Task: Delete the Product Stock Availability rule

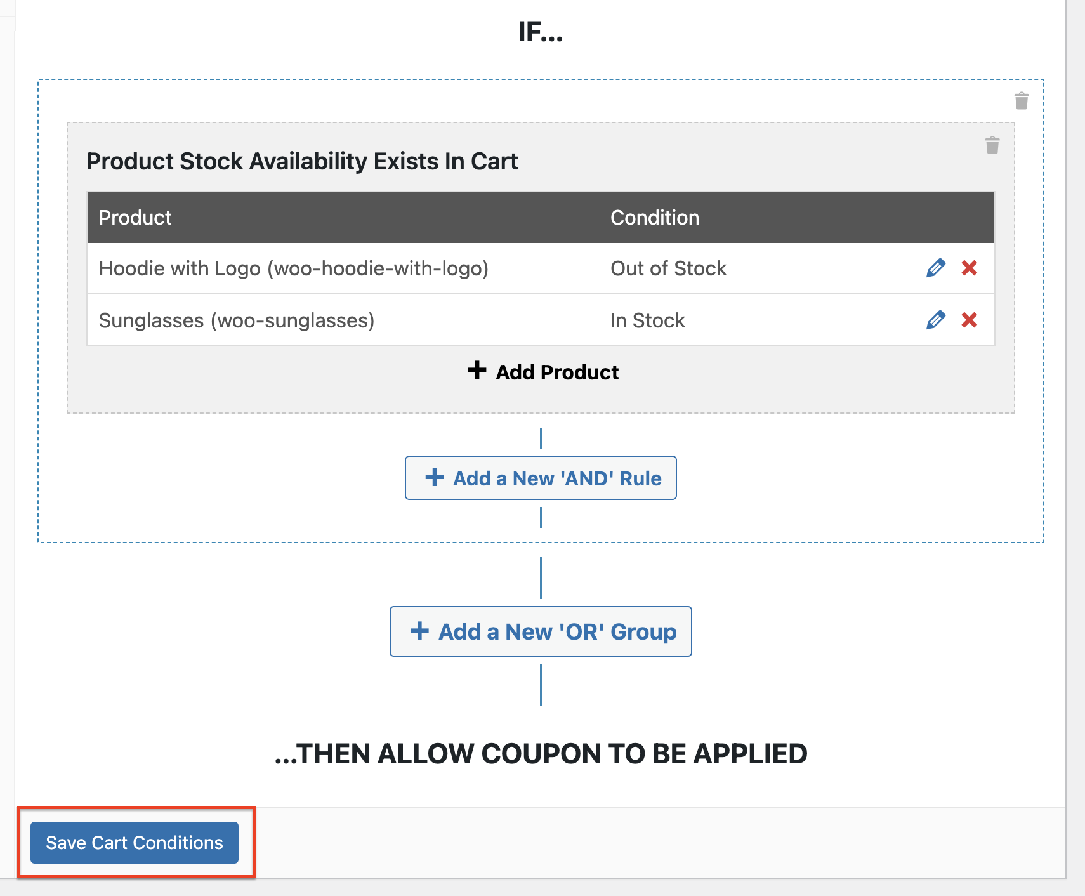Action: tap(992, 145)
